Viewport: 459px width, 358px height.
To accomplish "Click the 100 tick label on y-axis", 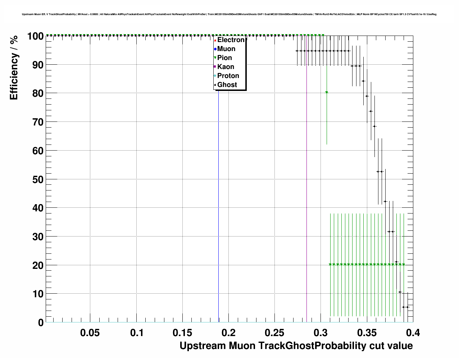I will pos(35,36).
